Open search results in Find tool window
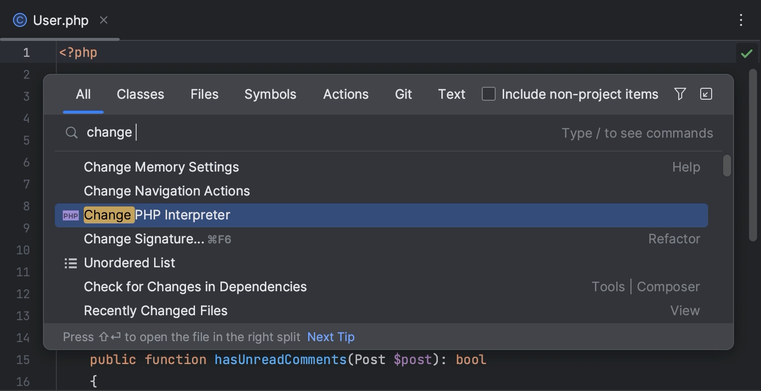 pyautogui.click(x=706, y=94)
